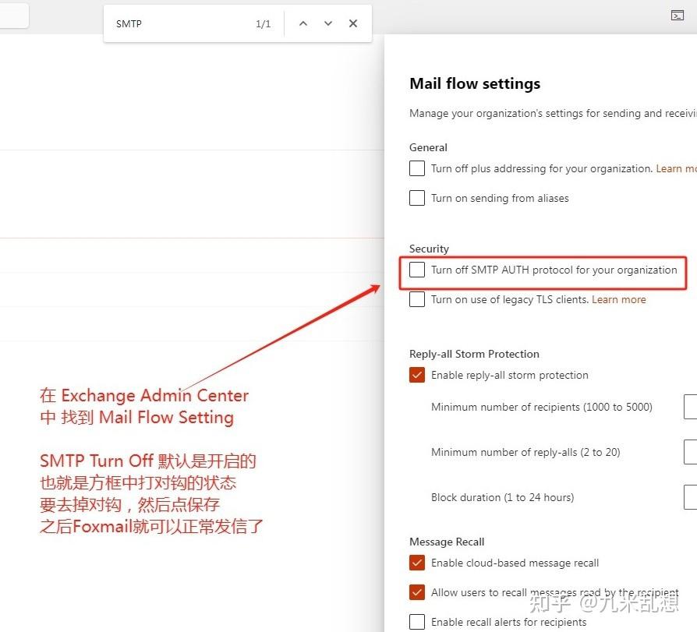Disable reply-all storm protection
The image size is (697, 632).
point(416,374)
